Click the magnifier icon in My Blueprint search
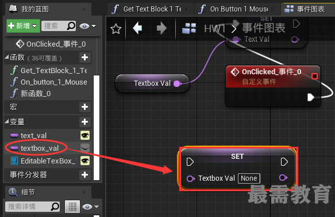The height and width of the screenshot is (217, 335). coord(71,26)
